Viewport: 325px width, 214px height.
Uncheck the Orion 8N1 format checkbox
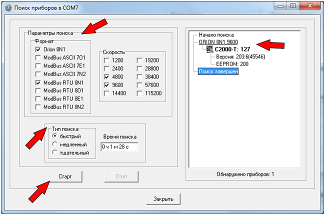(38, 50)
